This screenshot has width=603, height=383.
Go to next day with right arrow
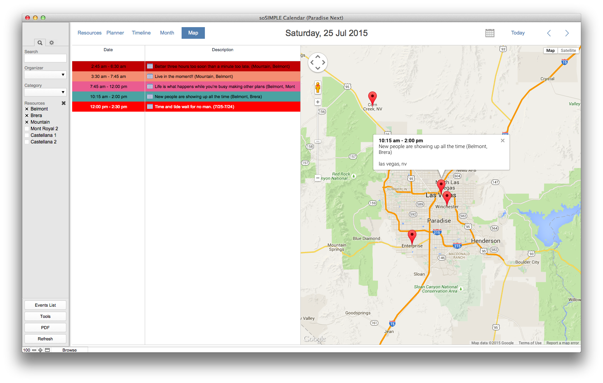click(x=567, y=33)
